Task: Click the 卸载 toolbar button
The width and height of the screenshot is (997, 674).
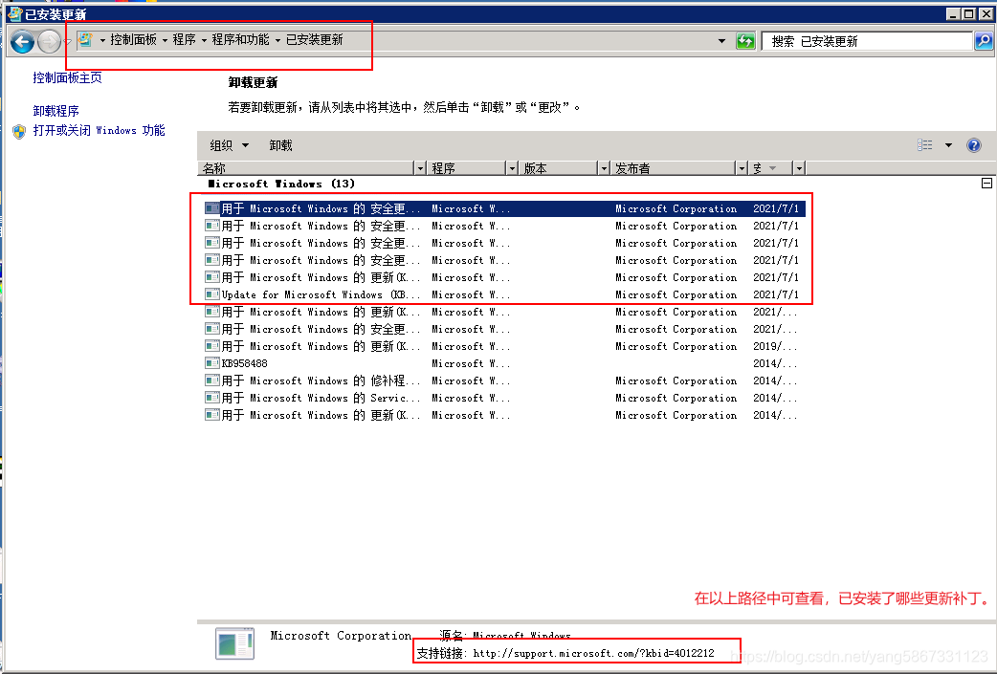Action: (281, 145)
